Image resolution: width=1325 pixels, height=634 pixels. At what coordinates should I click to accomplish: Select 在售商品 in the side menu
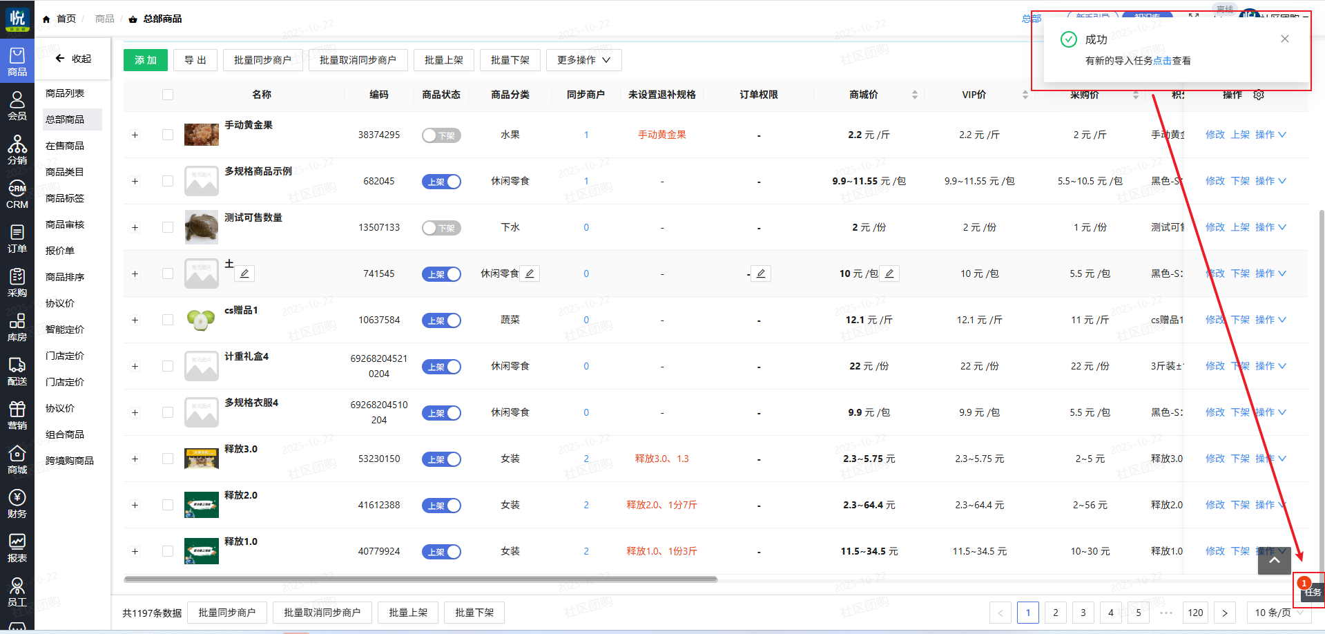click(65, 146)
